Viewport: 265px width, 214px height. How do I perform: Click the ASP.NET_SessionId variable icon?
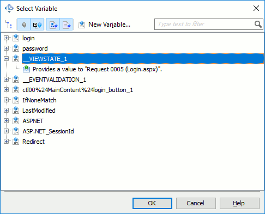(x=16, y=131)
